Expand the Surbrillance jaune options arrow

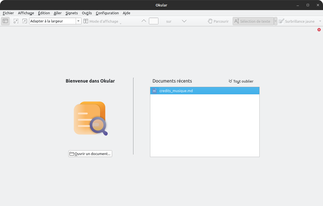tap(320, 21)
